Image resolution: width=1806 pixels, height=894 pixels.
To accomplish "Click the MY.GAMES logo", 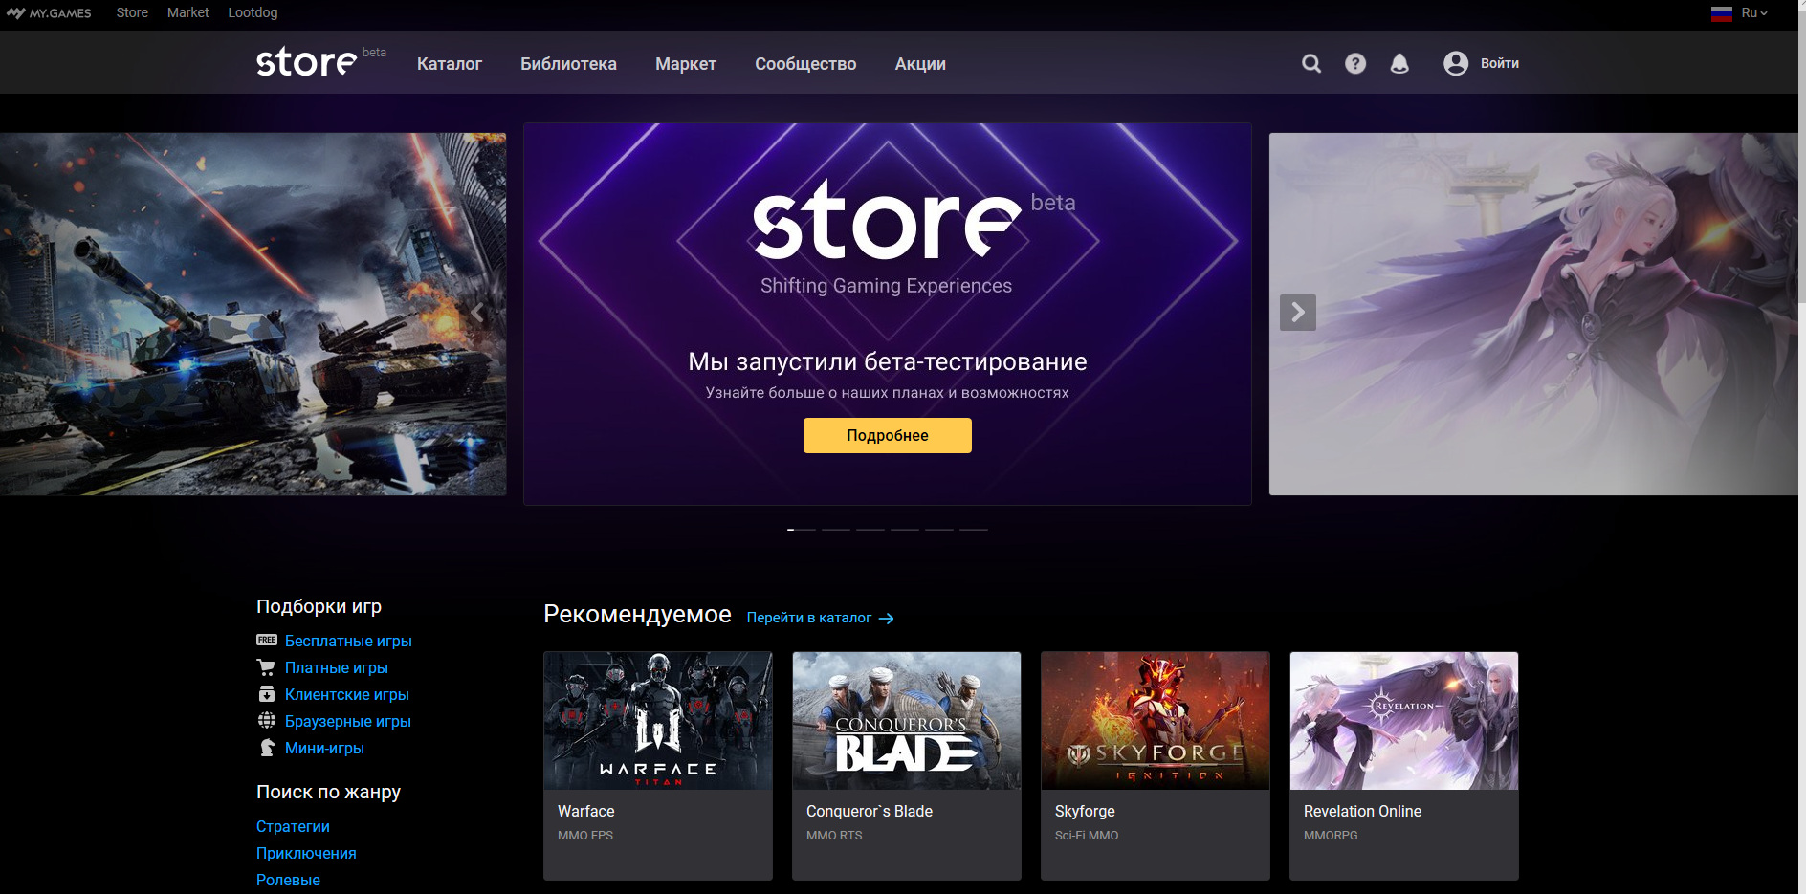I will pyautogui.click(x=49, y=13).
